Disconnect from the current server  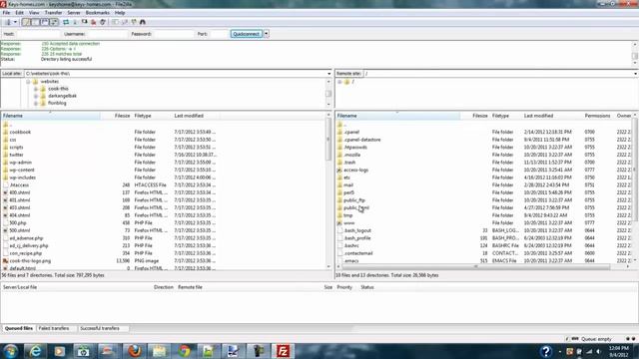pos(93,22)
